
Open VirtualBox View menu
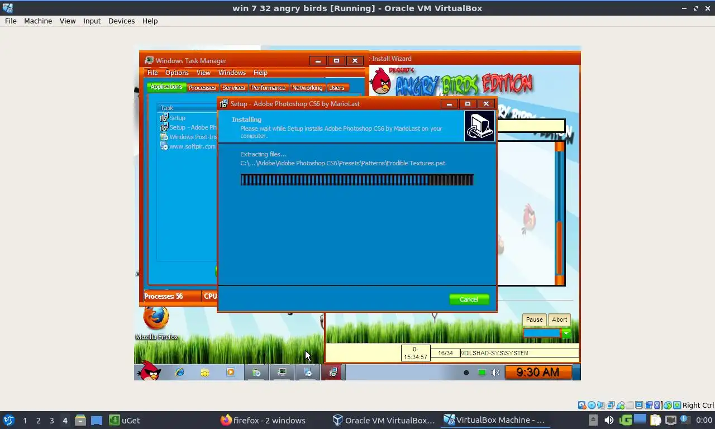tap(68, 21)
